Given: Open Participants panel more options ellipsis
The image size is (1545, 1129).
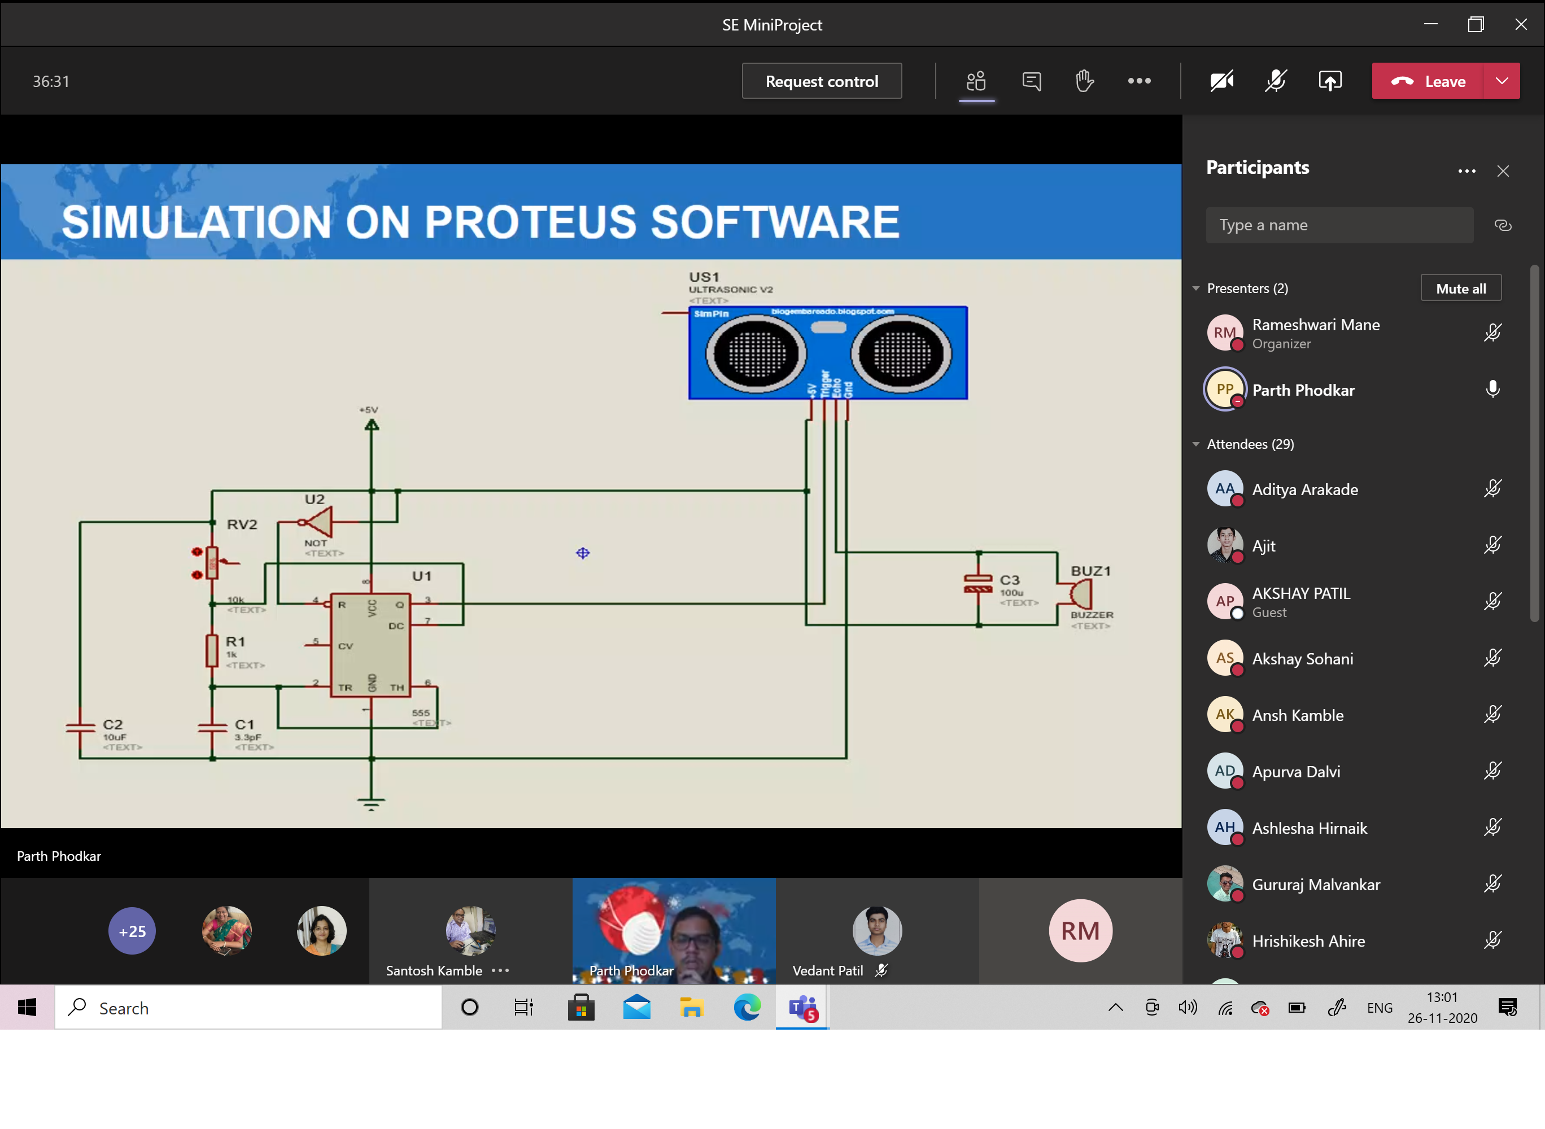Looking at the screenshot, I should 1467,171.
